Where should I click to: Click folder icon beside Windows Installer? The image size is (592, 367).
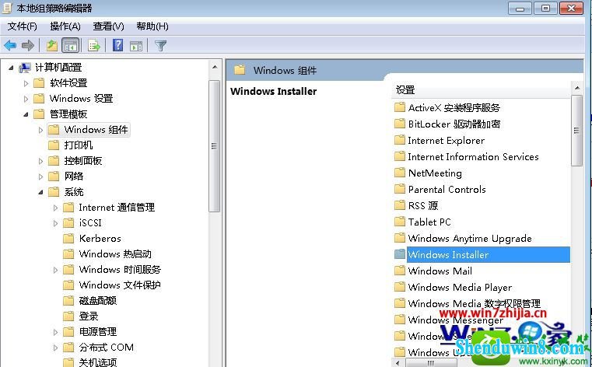[399, 254]
